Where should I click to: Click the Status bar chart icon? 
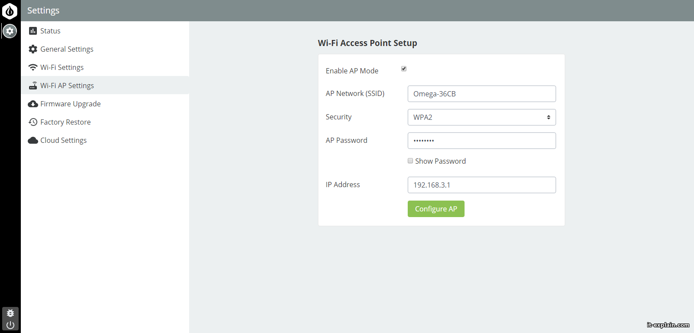coord(33,31)
